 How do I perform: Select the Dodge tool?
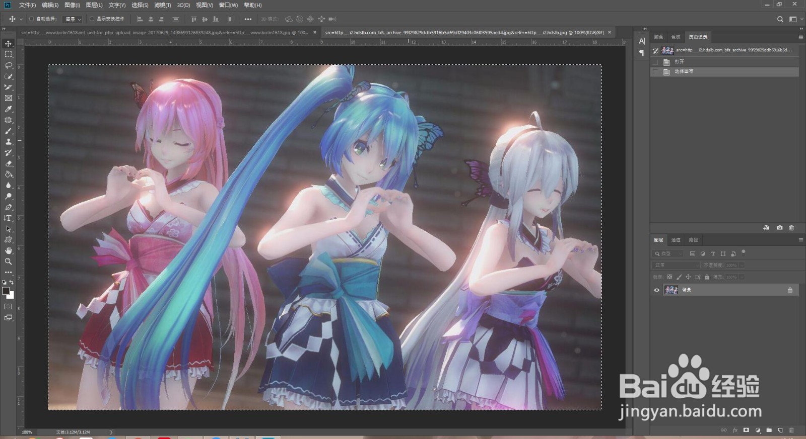pos(9,197)
